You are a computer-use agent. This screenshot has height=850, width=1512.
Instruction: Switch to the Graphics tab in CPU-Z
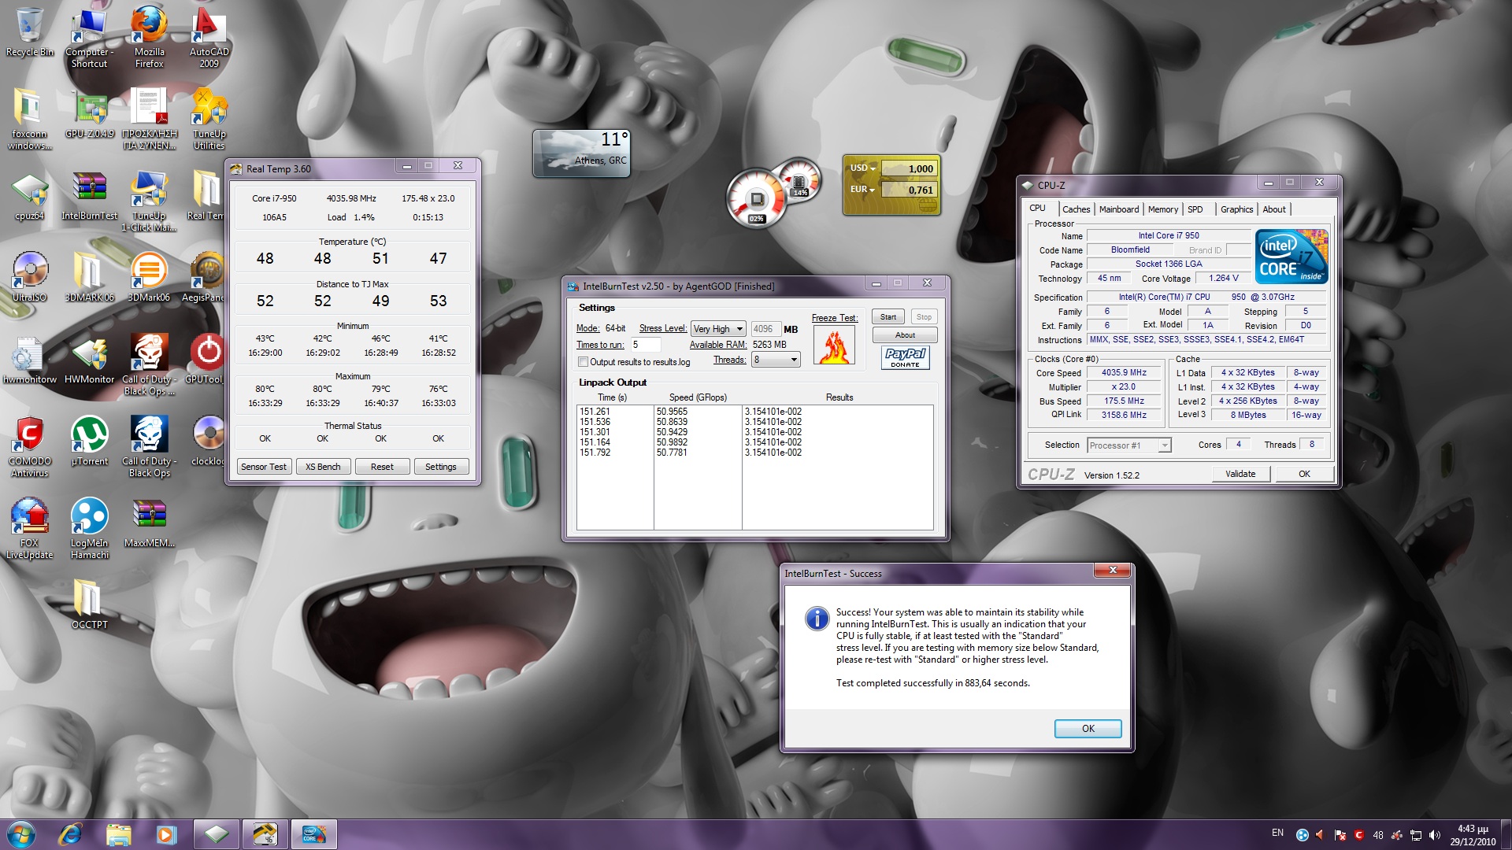tap(1236, 209)
